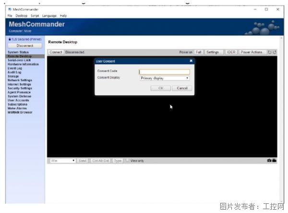Maximize the MeshCommander window
The width and height of the screenshot is (288, 213).
coord(266,9)
